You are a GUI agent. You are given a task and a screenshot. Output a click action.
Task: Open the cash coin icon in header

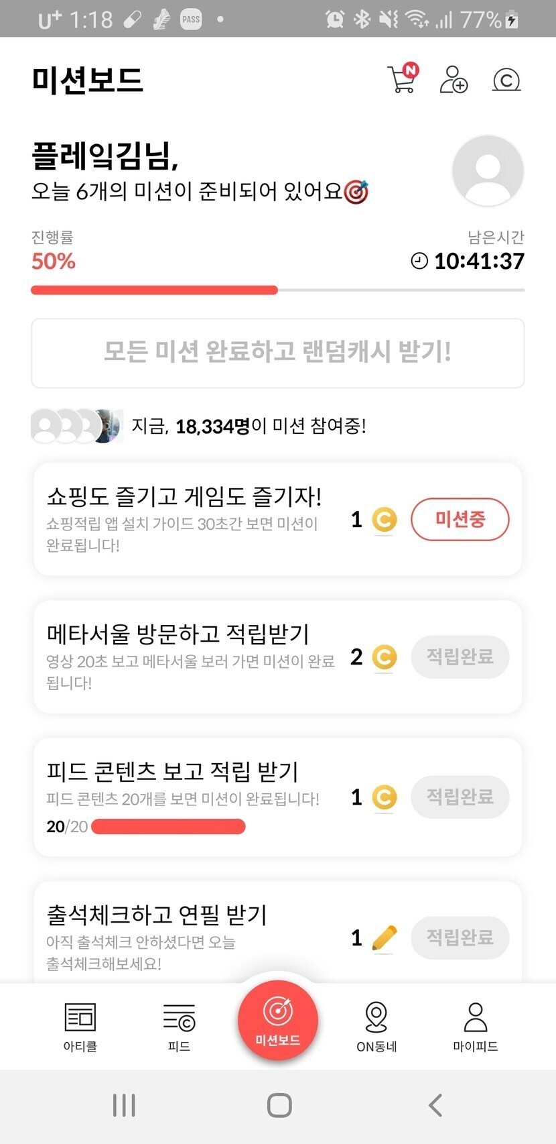pyautogui.click(x=506, y=80)
